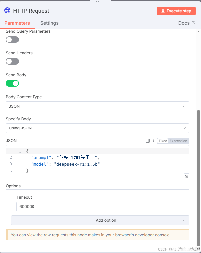Enable Send Headers toggle
201x253 pixels.
12,61
